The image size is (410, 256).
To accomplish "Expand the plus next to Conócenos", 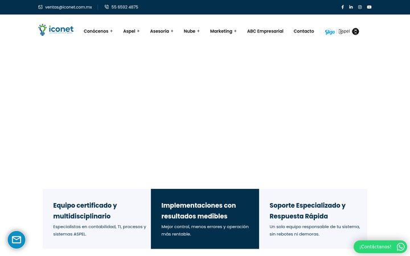I will (x=112, y=31).
